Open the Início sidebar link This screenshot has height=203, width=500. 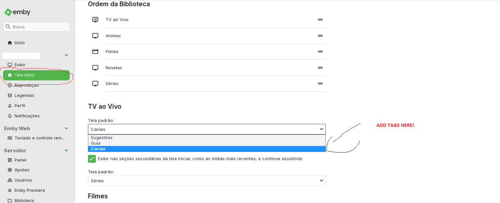click(19, 43)
